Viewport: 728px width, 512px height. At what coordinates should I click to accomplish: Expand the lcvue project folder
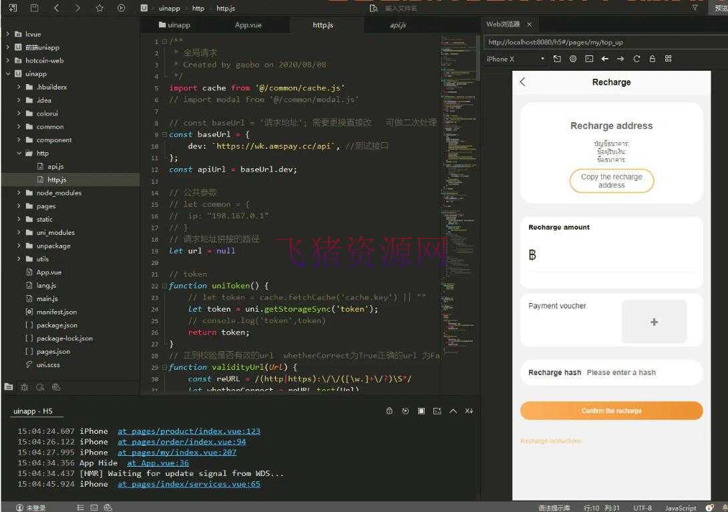7,34
